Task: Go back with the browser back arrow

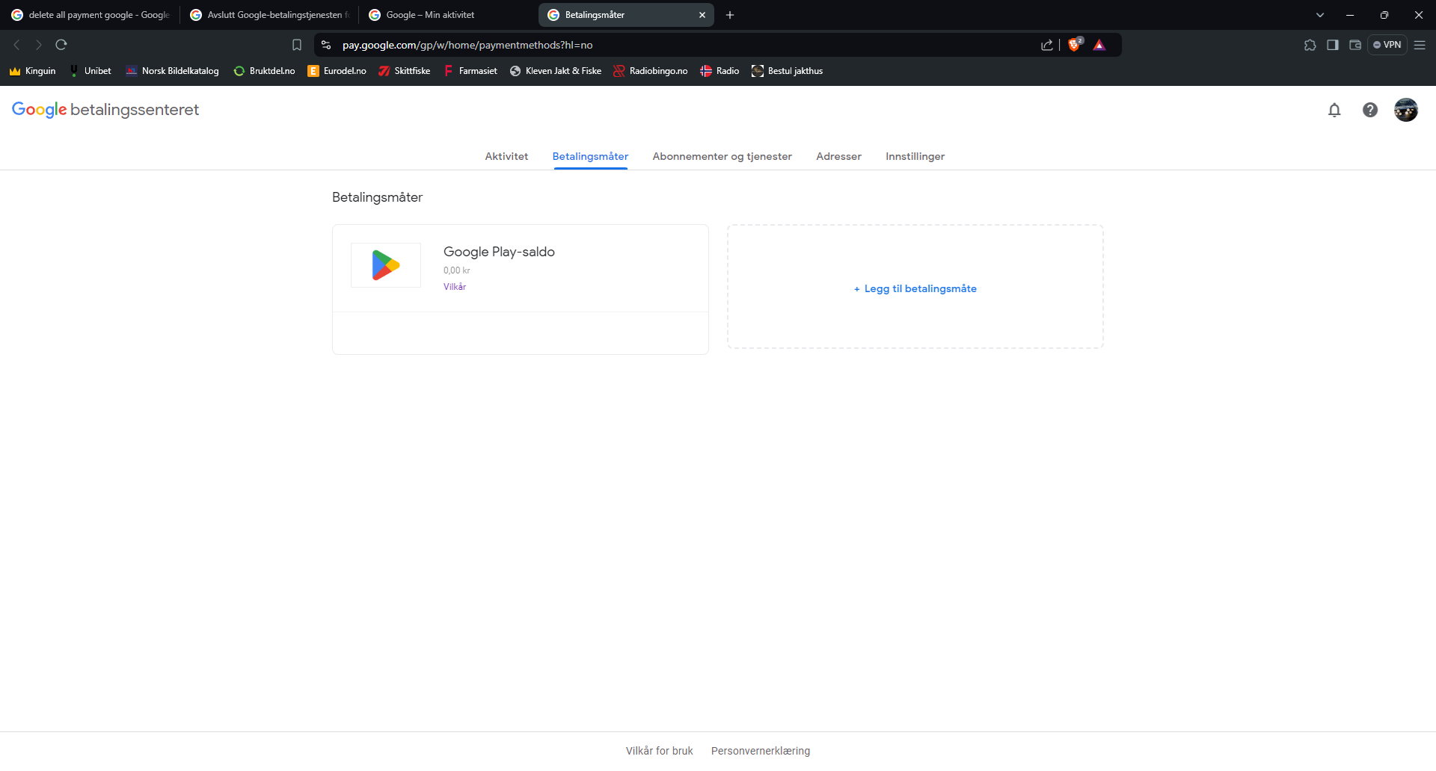Action: (16, 45)
